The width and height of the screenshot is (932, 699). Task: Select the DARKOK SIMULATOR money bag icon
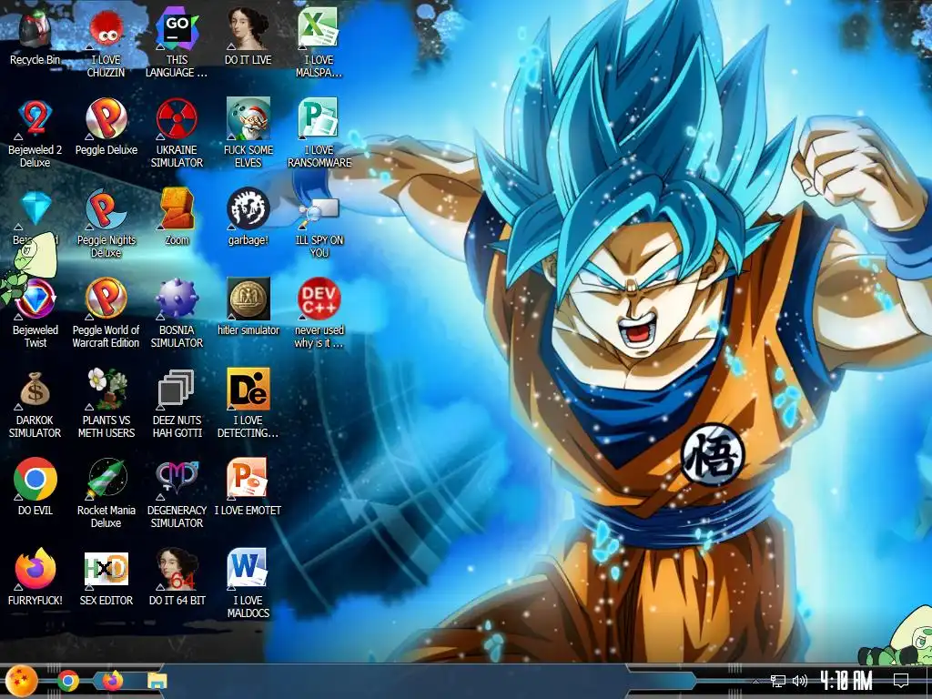click(35, 390)
